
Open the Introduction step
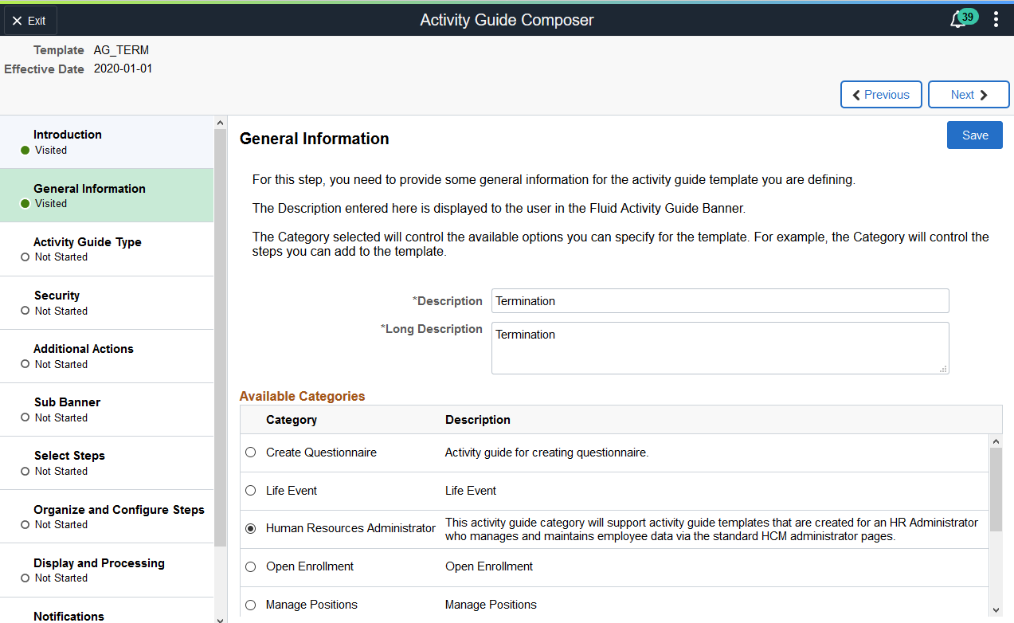pyautogui.click(x=107, y=142)
